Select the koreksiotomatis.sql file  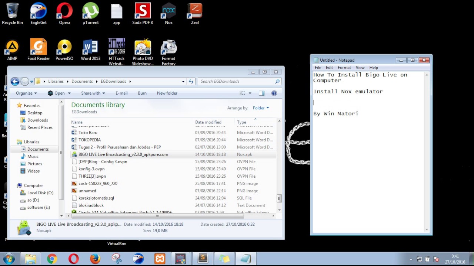[173, 198]
